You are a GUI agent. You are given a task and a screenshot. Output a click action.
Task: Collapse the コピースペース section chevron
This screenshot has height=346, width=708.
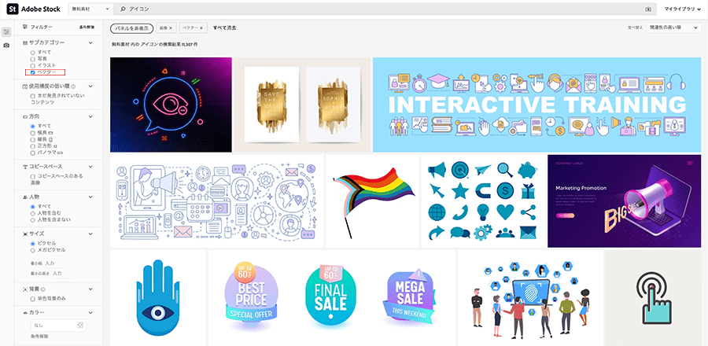click(x=90, y=167)
